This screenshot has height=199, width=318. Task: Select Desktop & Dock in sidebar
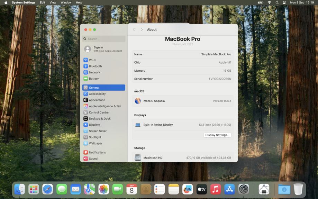point(99,119)
